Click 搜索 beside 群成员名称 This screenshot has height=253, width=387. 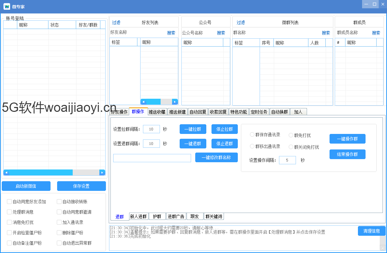376,33
